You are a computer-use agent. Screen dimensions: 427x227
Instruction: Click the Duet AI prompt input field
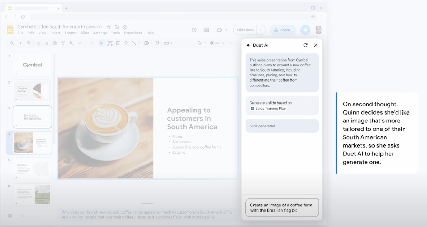tap(282, 207)
